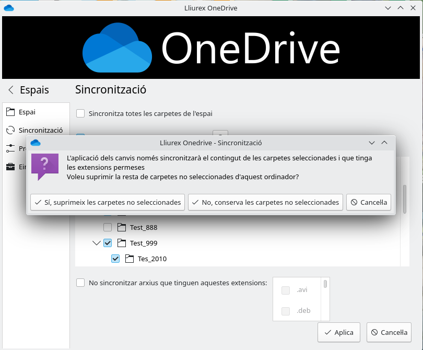The height and width of the screenshot is (350, 423).
Task: Click 'No, conserva les carpetes no seleccionades'
Action: [x=265, y=202]
